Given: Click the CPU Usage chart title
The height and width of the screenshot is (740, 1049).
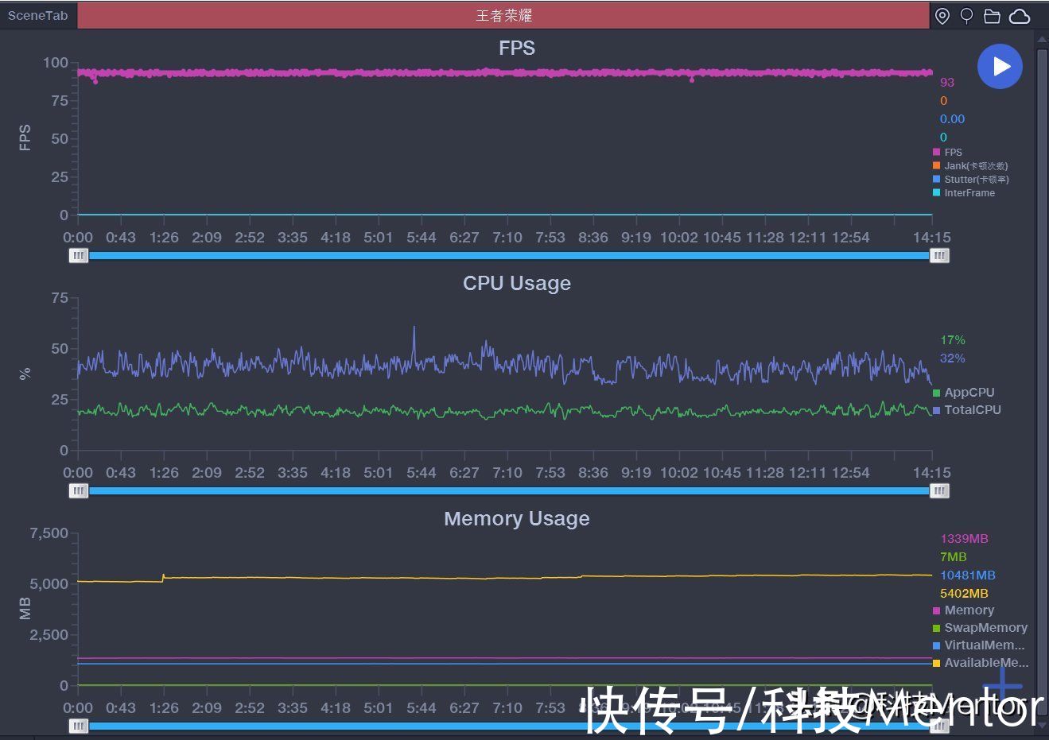Looking at the screenshot, I should click(517, 283).
